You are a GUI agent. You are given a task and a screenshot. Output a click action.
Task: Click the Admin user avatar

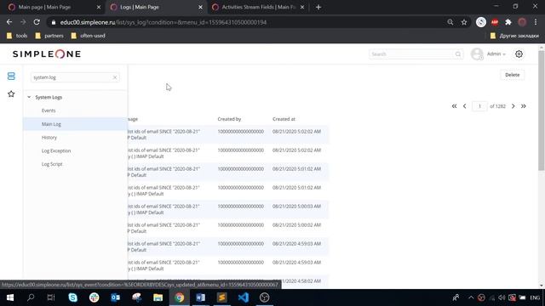[477, 54]
